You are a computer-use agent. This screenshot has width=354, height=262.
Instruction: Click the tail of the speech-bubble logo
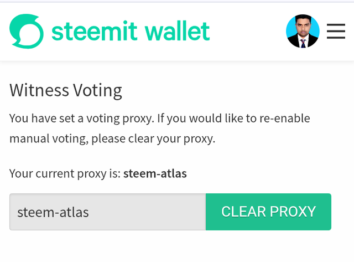(16, 43)
